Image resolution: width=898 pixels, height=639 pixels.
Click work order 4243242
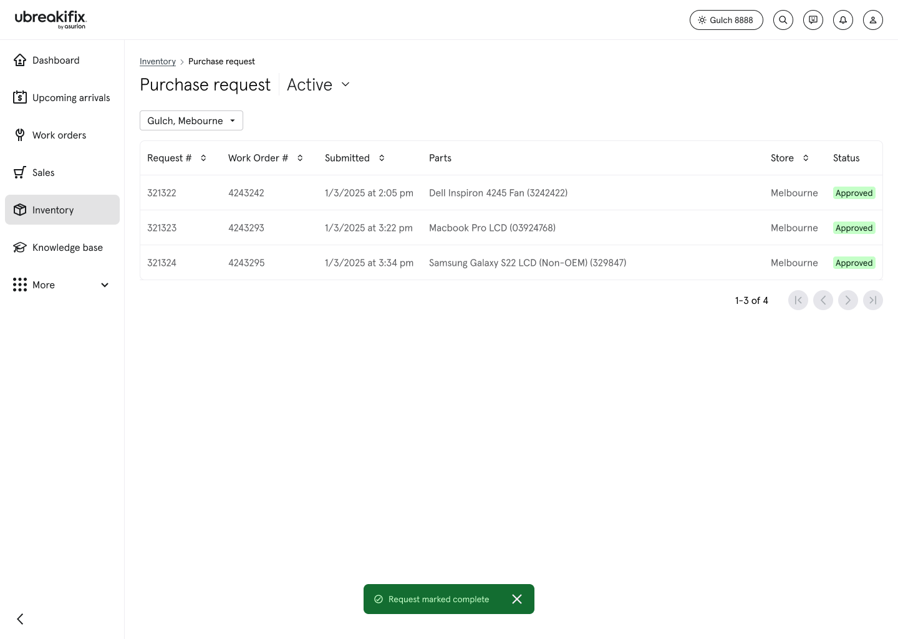(246, 193)
